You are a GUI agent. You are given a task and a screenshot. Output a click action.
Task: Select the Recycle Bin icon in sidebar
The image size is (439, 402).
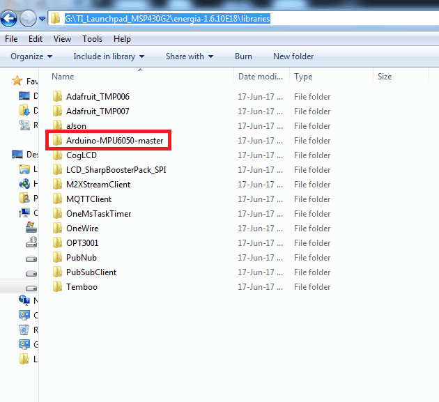pos(24,330)
